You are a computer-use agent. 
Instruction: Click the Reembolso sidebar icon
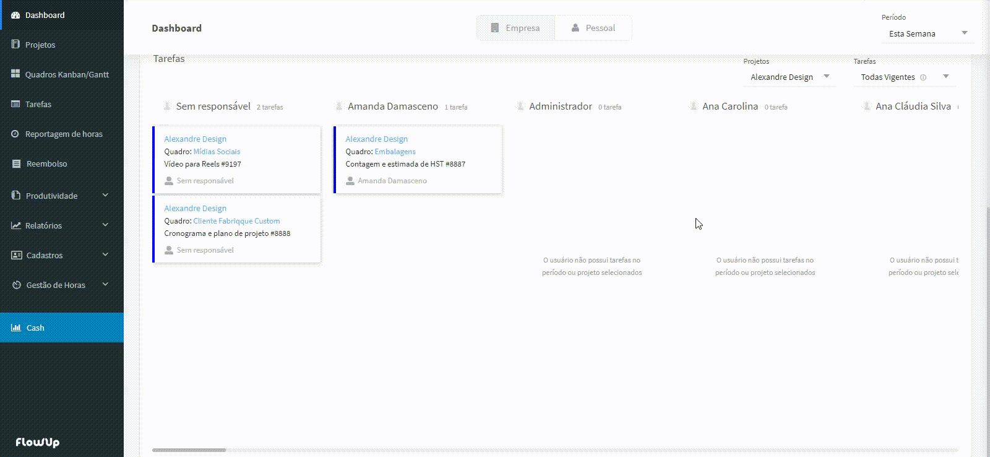click(x=17, y=163)
